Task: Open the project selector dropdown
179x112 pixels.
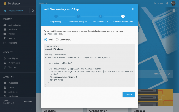Action: (x=43, y=3)
